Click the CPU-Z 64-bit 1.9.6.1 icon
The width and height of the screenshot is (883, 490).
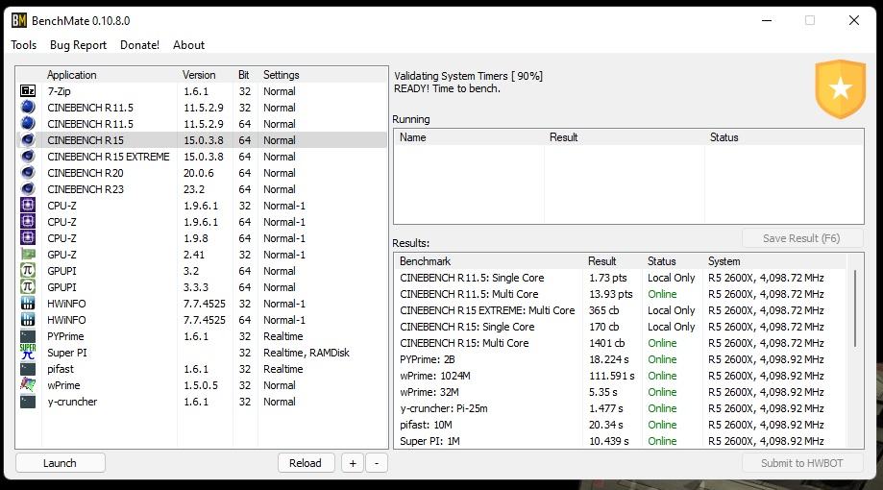coord(28,221)
